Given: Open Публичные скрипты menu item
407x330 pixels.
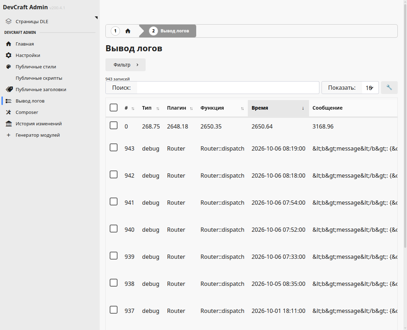Looking at the screenshot, I should click(39, 78).
